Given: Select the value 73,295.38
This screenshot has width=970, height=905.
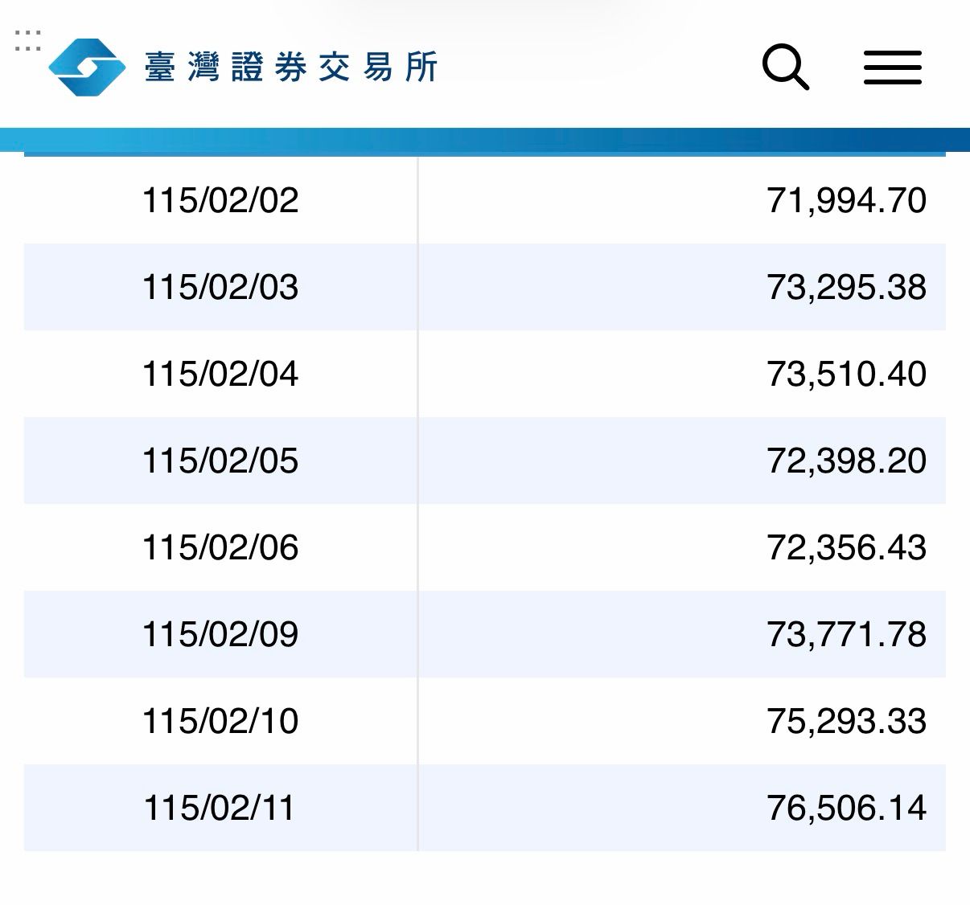Looking at the screenshot, I should tap(846, 287).
